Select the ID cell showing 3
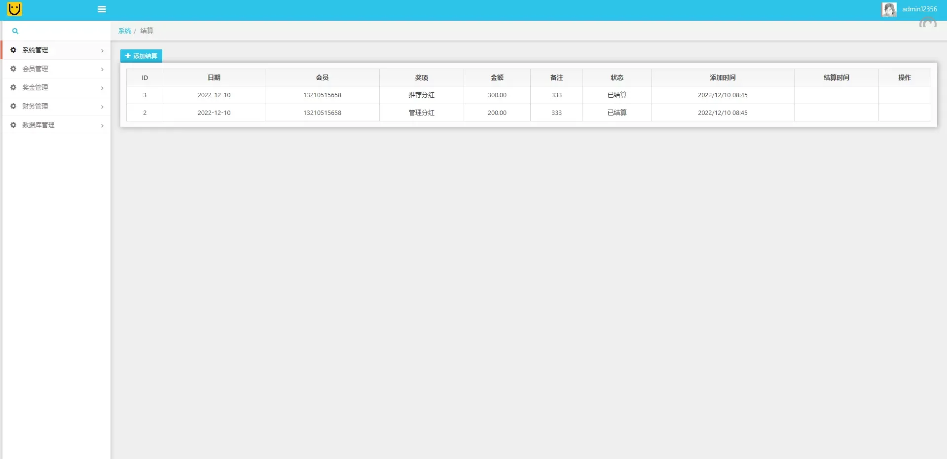 point(145,95)
